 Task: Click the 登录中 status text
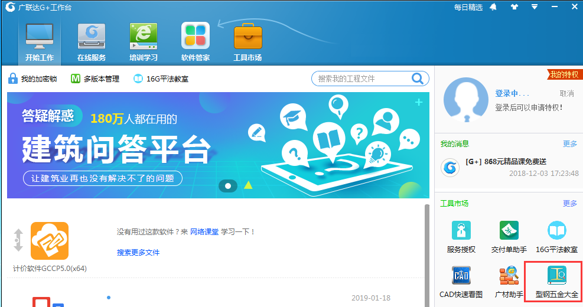coord(512,94)
